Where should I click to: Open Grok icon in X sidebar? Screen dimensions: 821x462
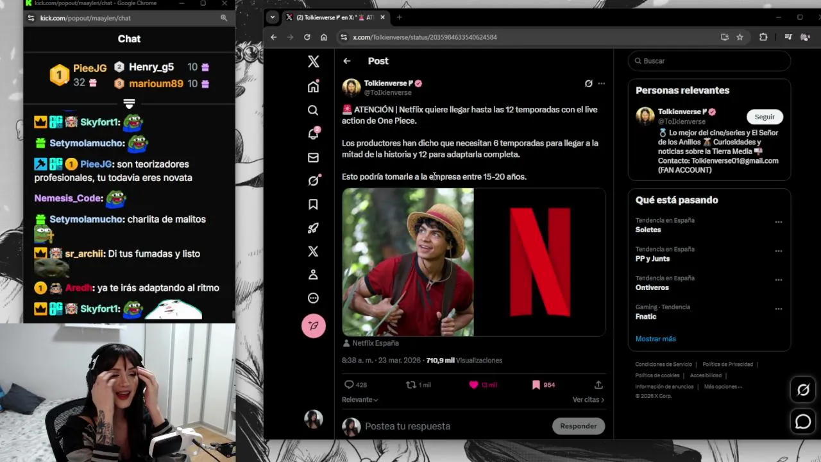[313, 181]
